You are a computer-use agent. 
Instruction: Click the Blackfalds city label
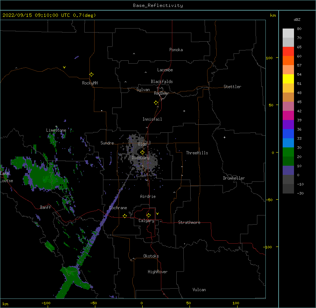coord(162,82)
